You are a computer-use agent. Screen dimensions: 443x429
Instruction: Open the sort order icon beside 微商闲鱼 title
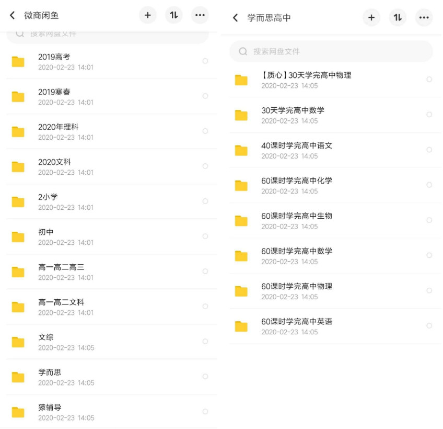click(174, 15)
